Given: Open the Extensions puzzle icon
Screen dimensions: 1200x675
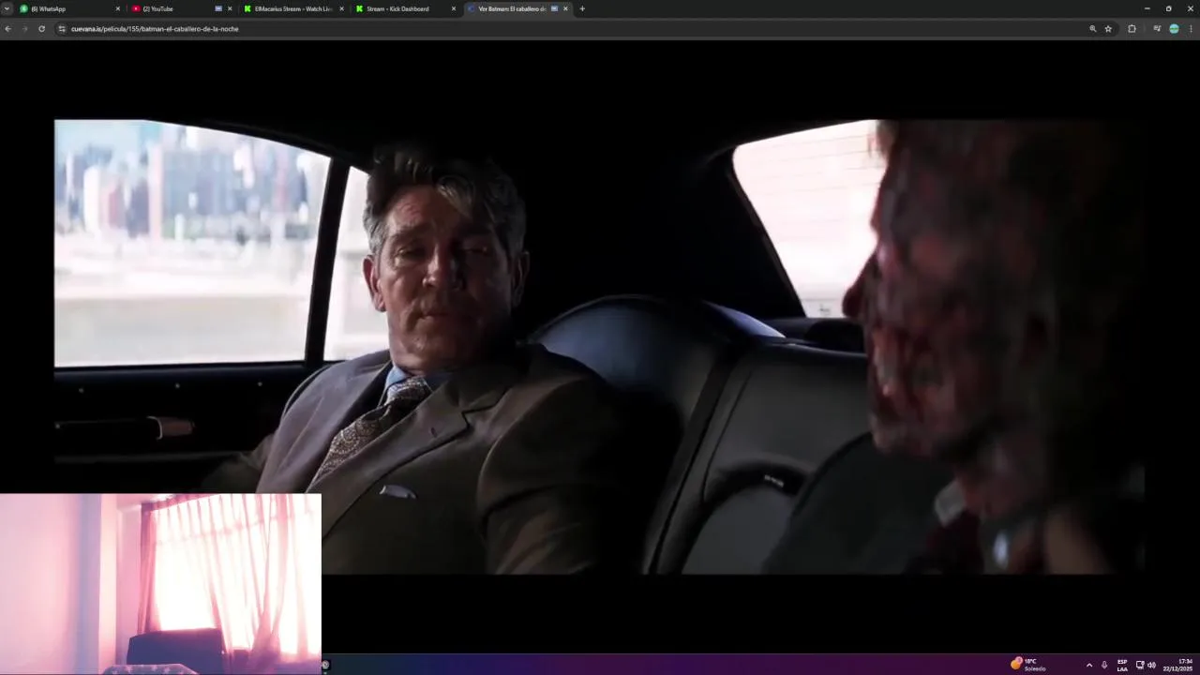Looking at the screenshot, I should coord(1132,29).
